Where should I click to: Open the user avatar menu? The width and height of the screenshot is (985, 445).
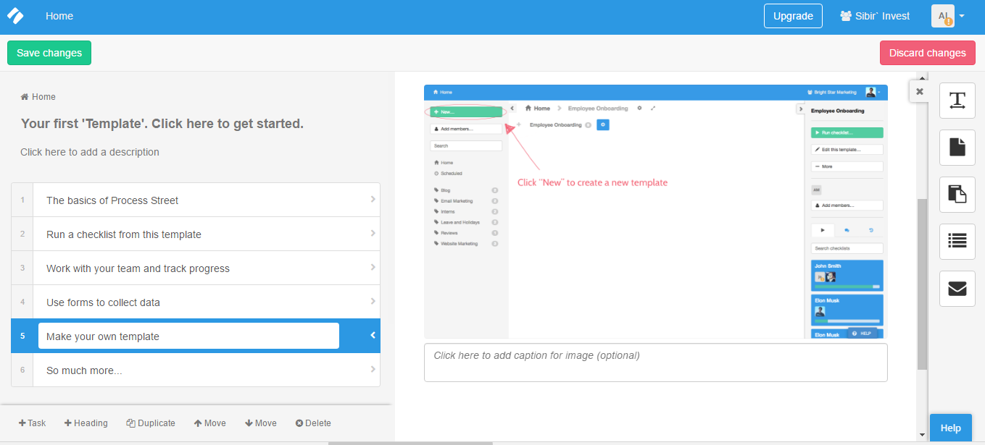[943, 16]
